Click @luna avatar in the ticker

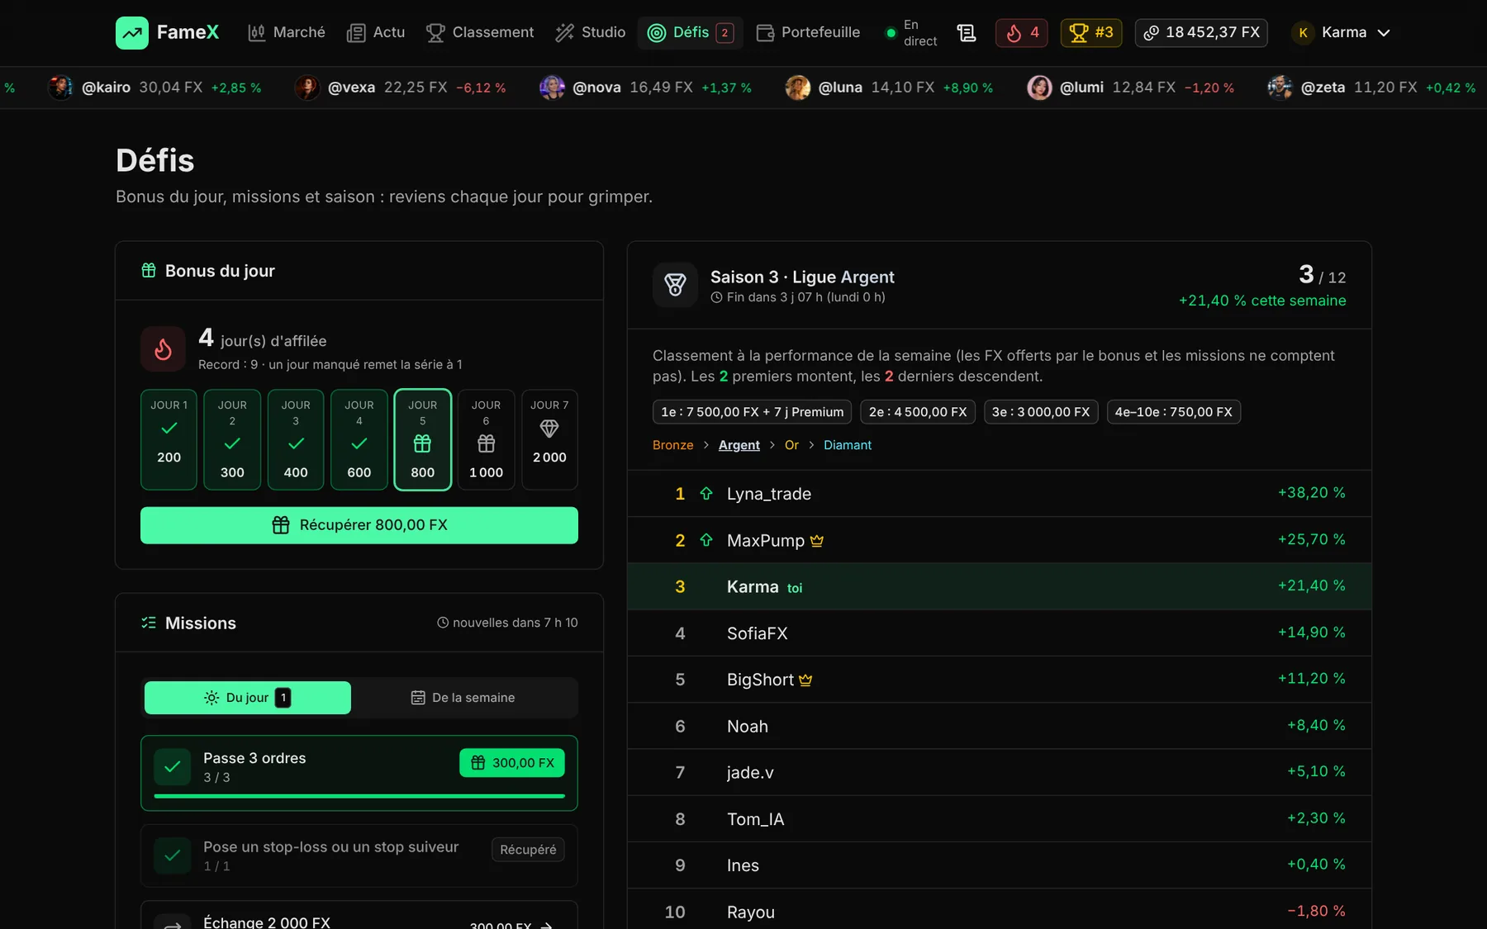797,88
